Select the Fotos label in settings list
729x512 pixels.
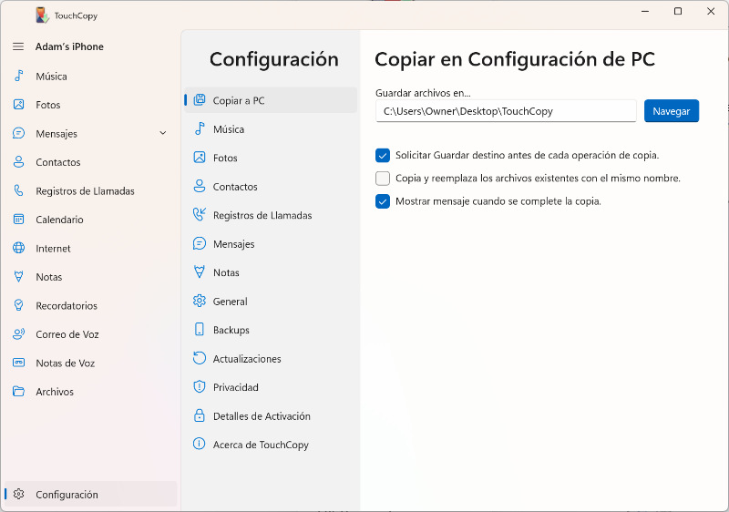pos(225,158)
